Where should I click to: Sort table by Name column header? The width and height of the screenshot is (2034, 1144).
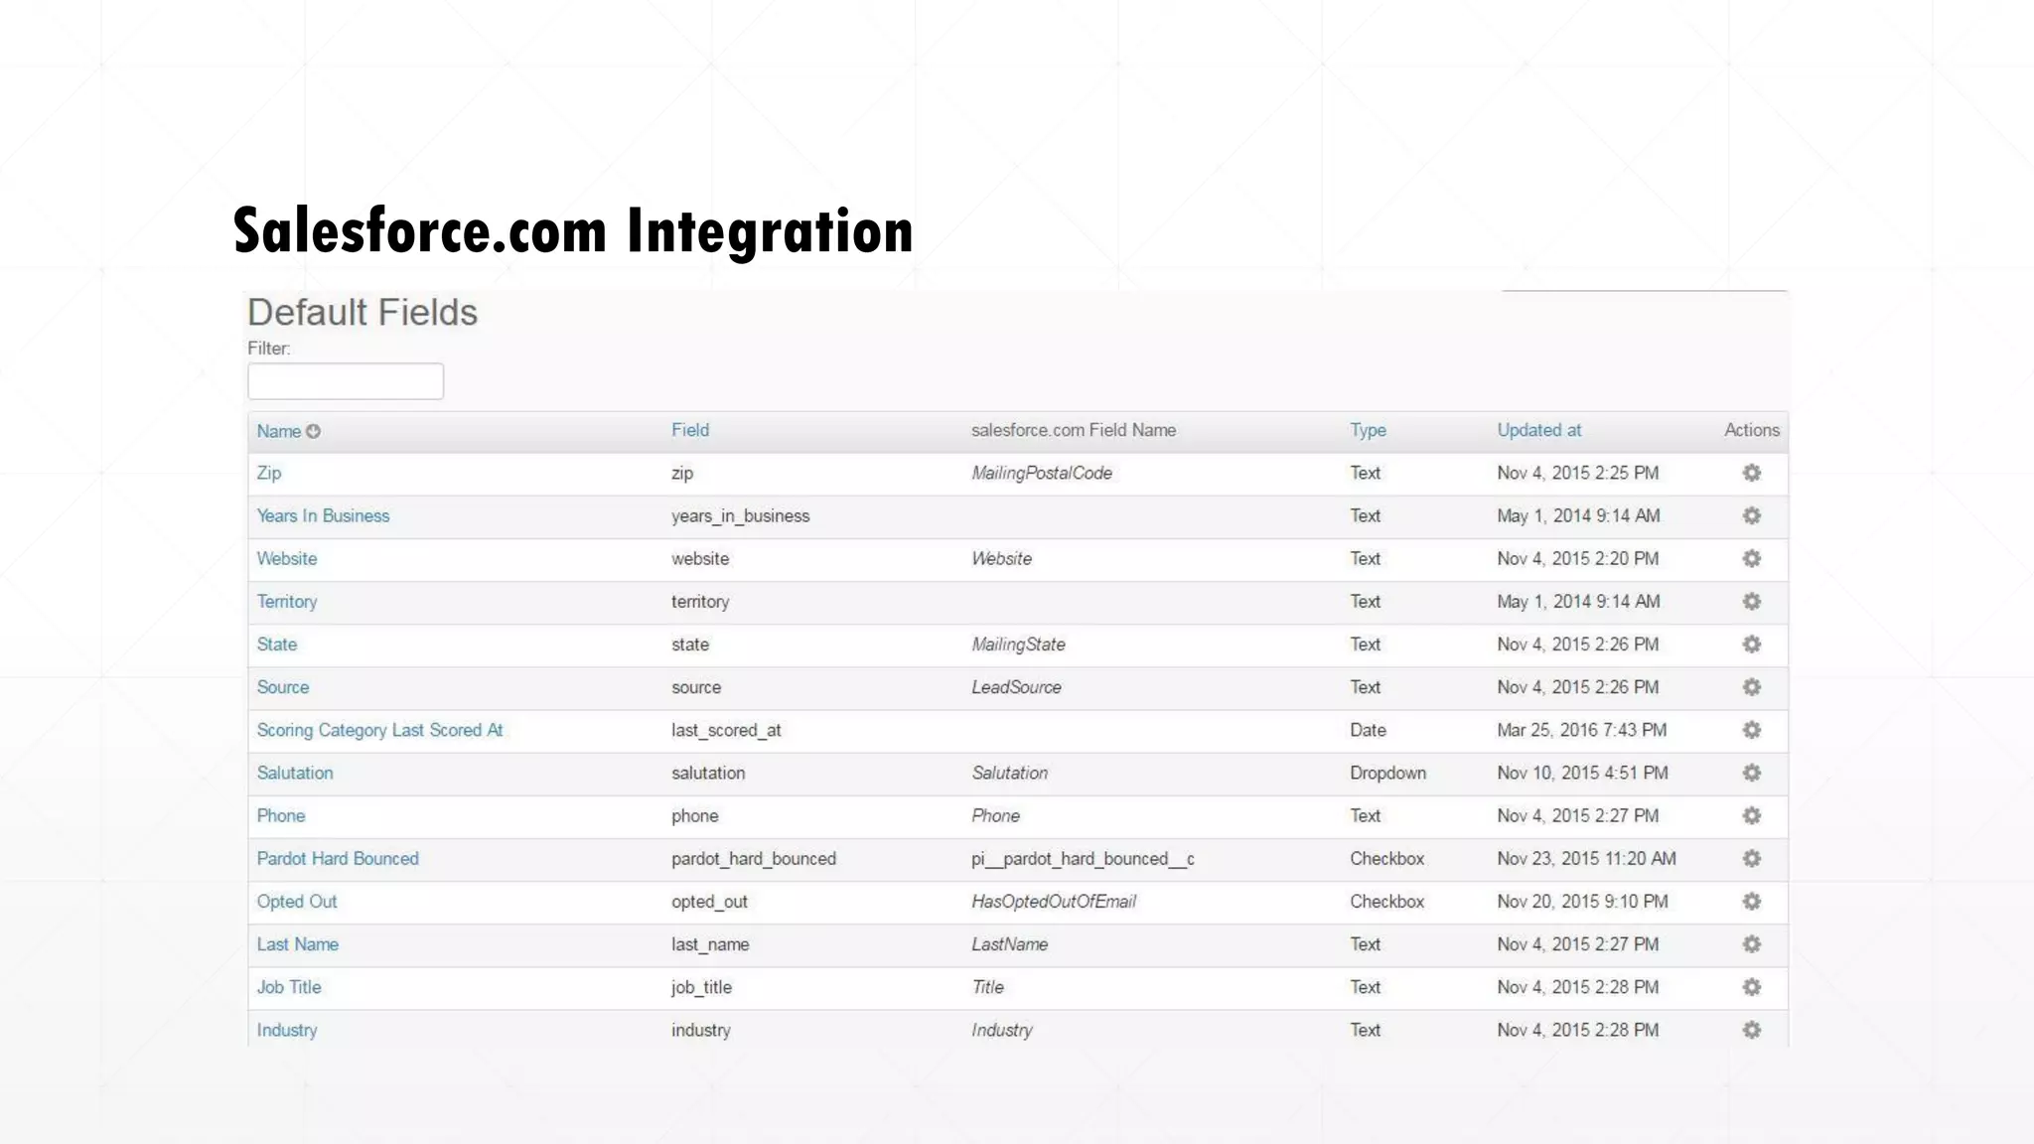[279, 431]
